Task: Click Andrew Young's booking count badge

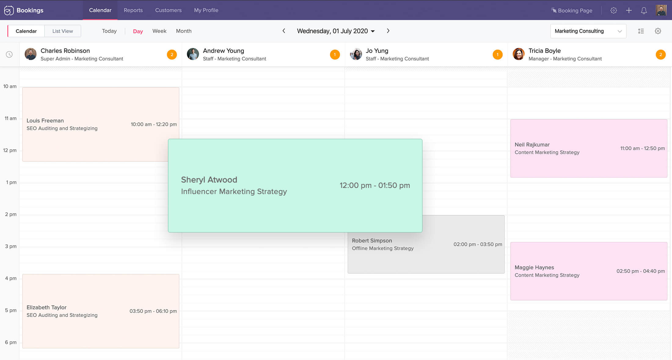Action: click(335, 55)
